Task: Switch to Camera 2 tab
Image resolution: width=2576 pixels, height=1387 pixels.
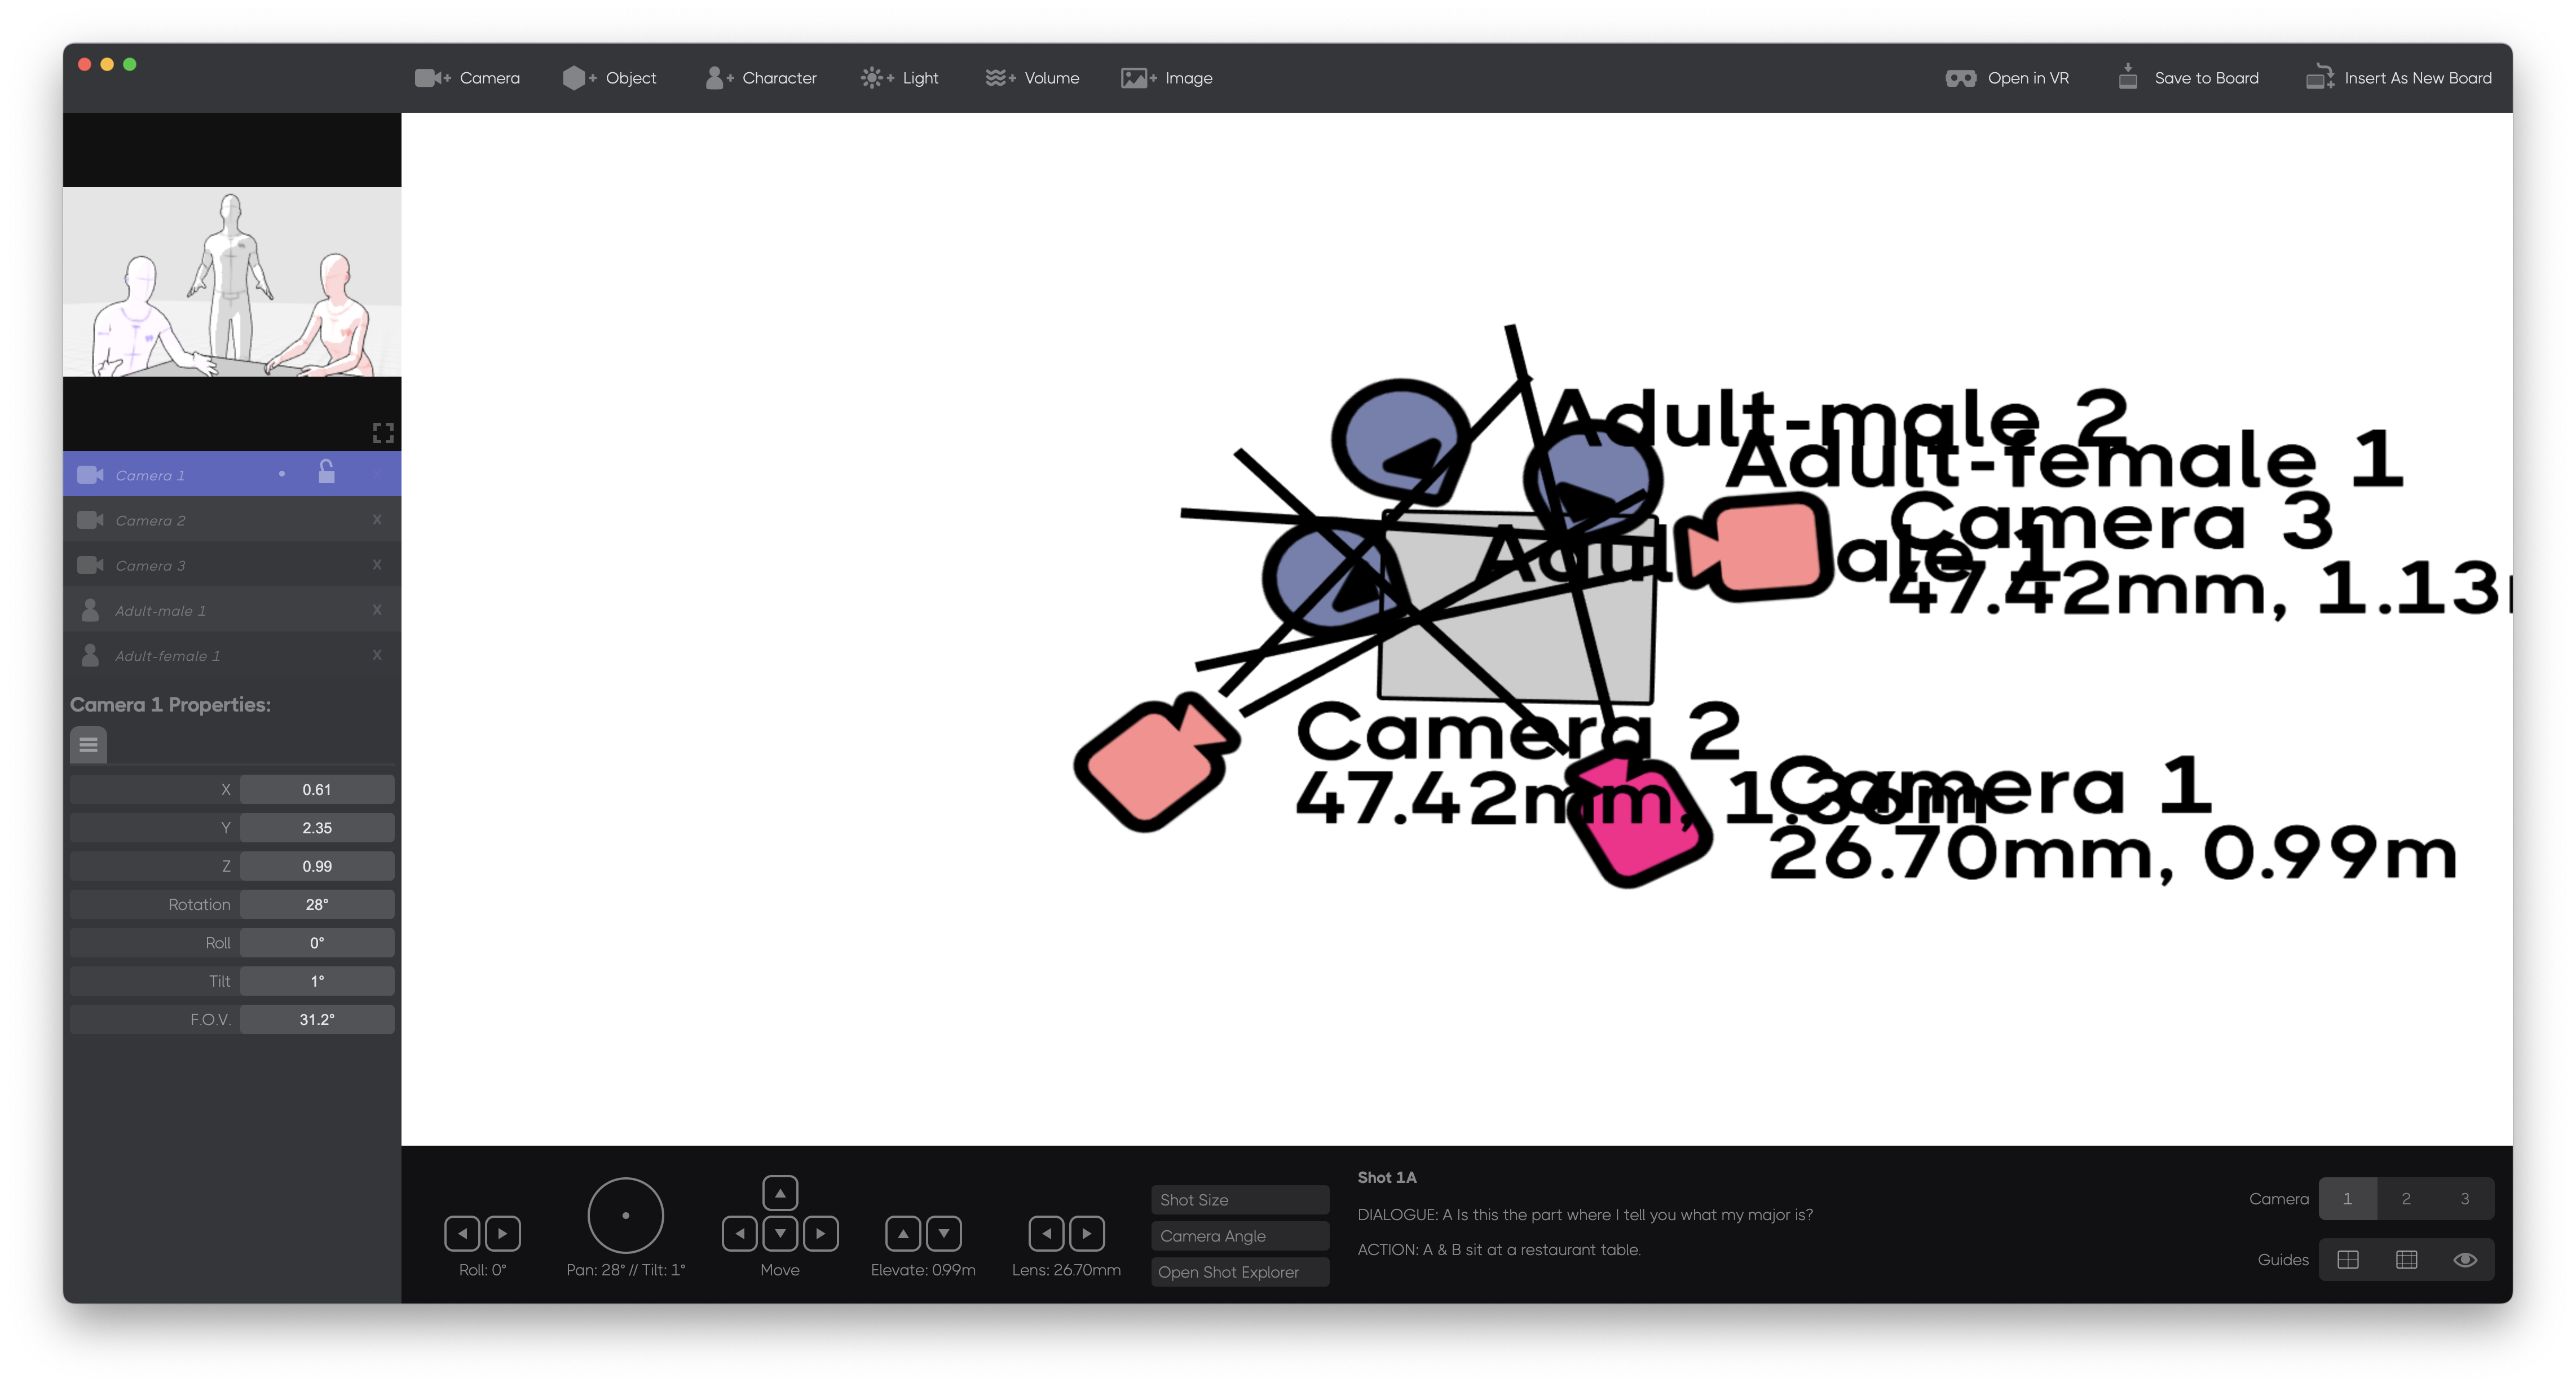Action: coord(2405,1199)
